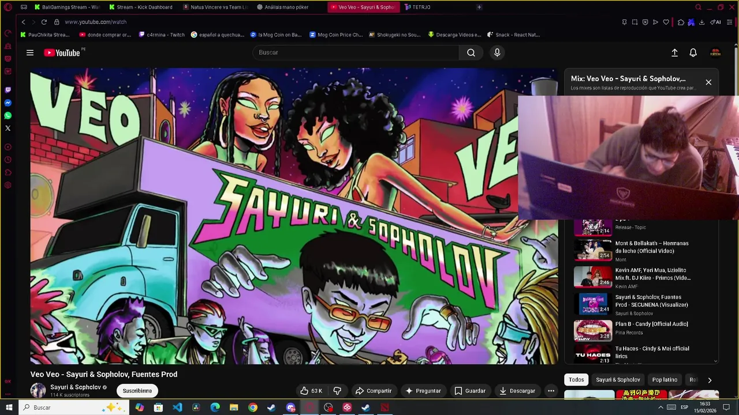739x415 pixels.
Task: Focus the YouTube Buscar search field
Action: [x=356, y=52]
